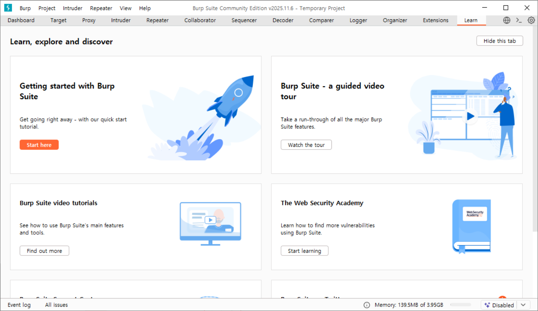Click the Start learning button
The image size is (538, 311).
(x=304, y=251)
